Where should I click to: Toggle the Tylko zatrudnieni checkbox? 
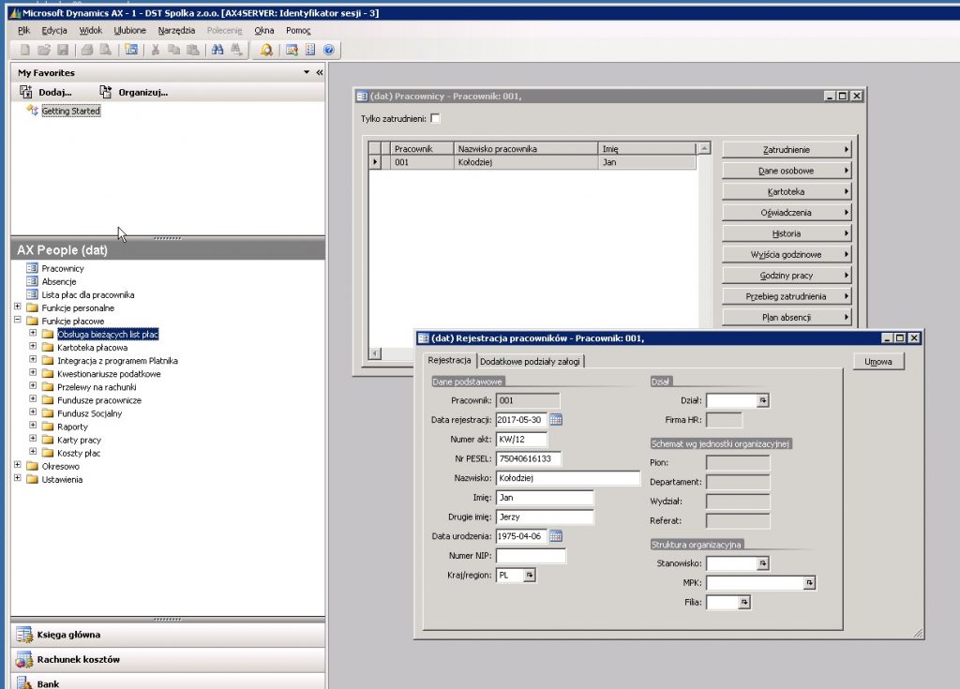(435, 118)
